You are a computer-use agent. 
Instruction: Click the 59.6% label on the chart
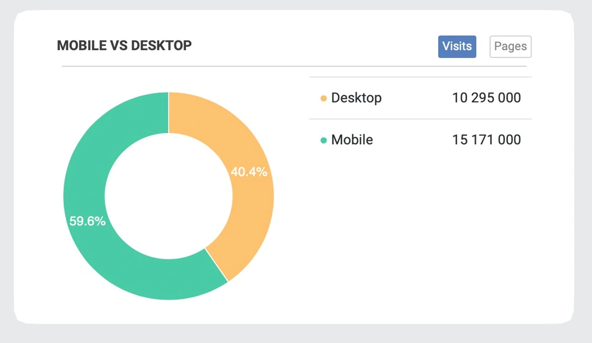(88, 221)
